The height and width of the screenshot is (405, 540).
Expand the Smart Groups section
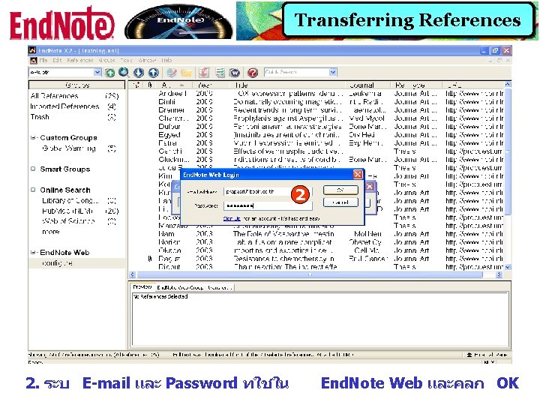tap(33, 169)
